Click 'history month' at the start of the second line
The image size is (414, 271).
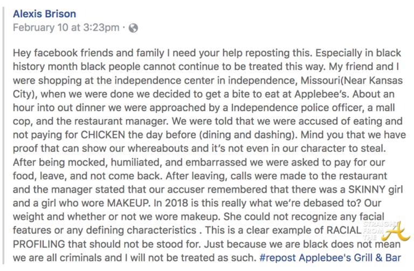click(42, 74)
